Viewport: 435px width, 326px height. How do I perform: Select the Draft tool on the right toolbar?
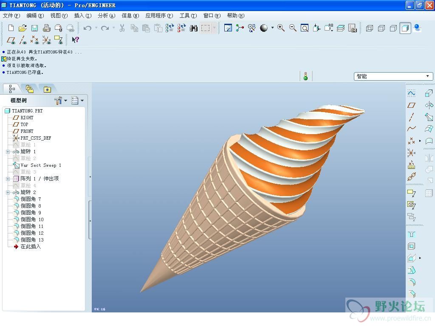pyautogui.click(x=411, y=270)
